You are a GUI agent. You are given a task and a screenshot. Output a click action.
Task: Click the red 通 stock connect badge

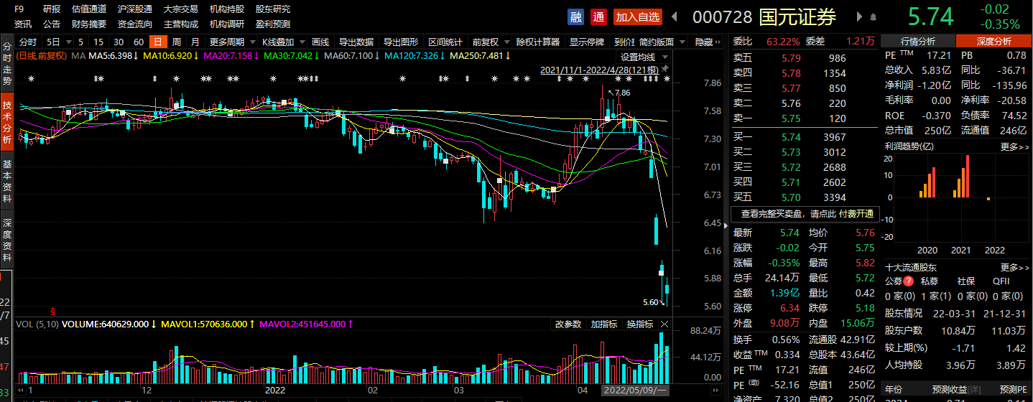(598, 17)
